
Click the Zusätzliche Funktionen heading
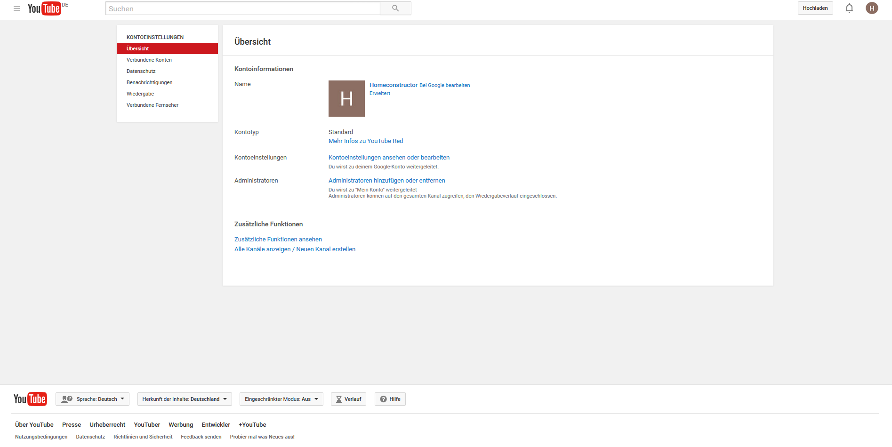point(268,224)
